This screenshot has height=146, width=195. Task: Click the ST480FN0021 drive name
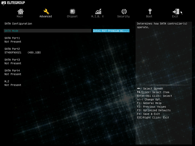coord(13,53)
